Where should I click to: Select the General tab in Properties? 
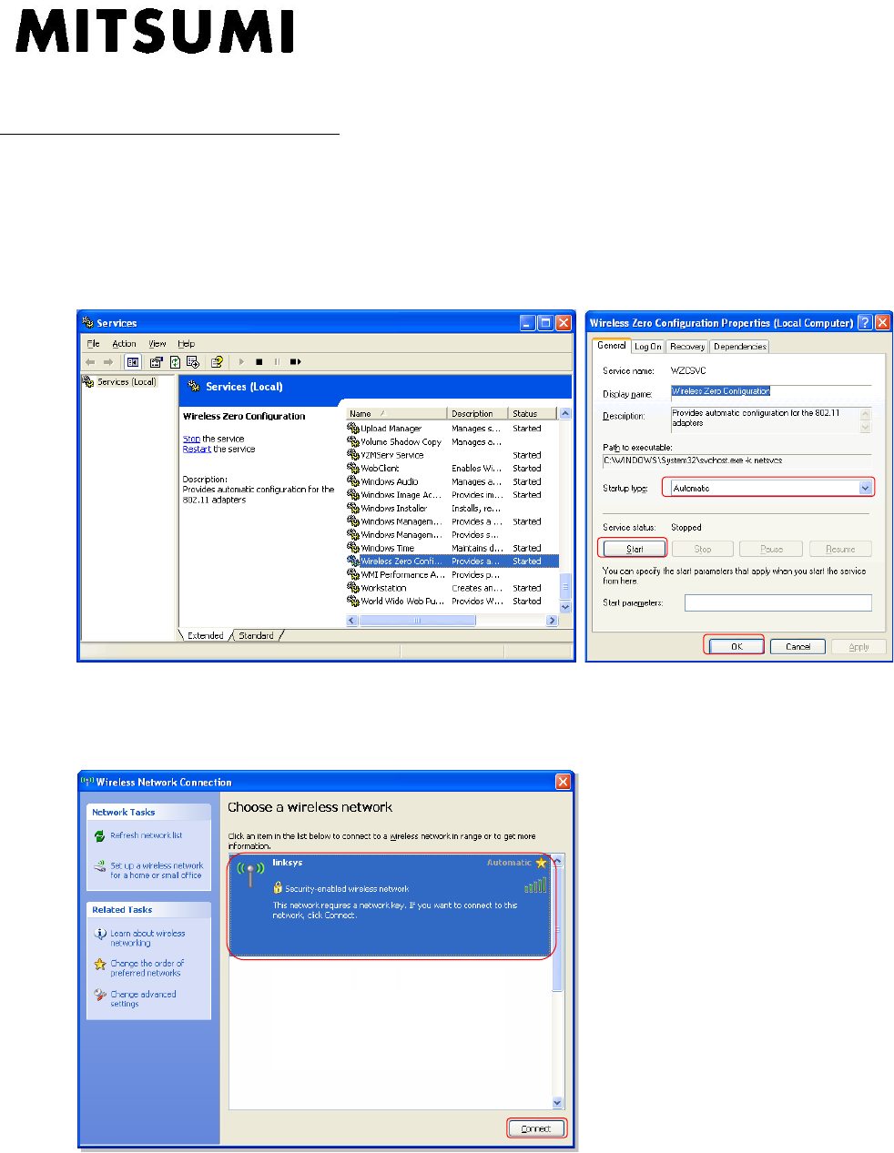pyautogui.click(x=612, y=346)
